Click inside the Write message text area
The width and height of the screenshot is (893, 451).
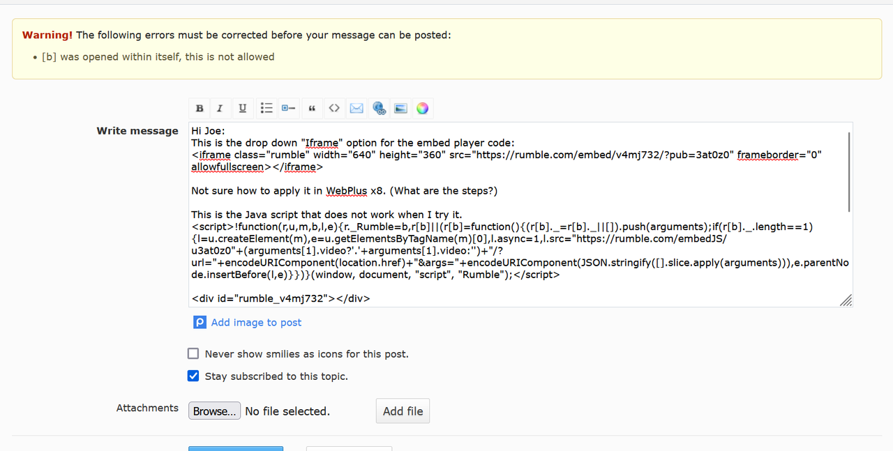pyautogui.click(x=520, y=215)
